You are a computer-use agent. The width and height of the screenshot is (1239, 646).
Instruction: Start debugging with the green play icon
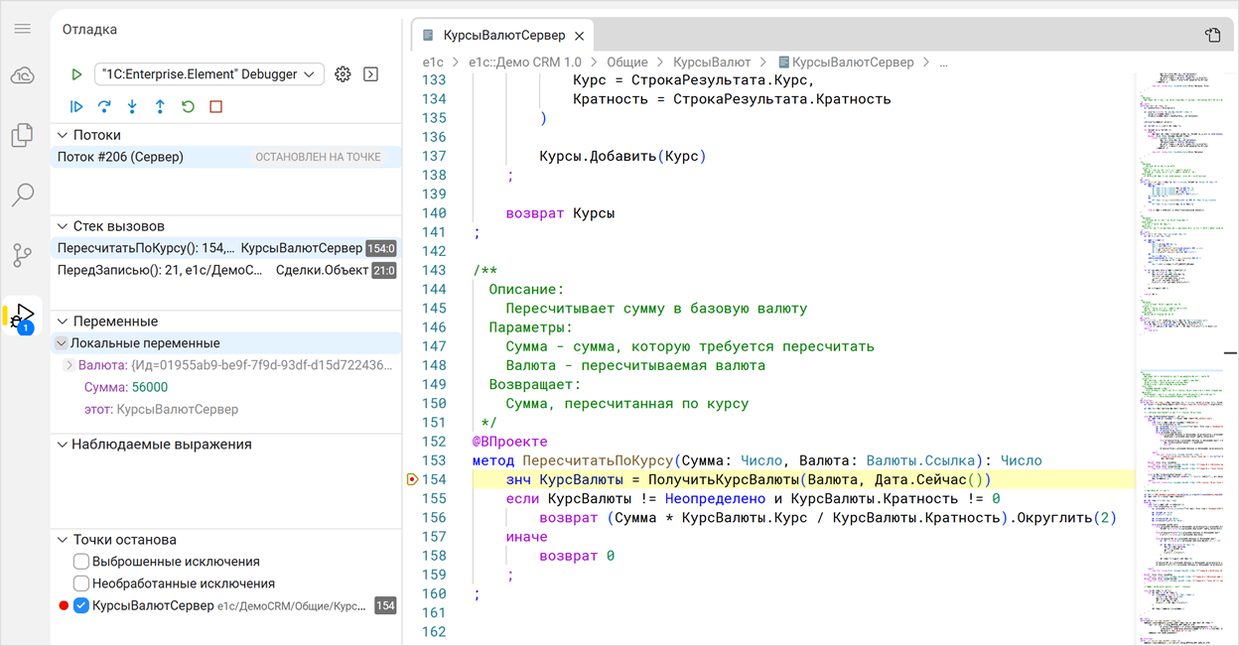(76, 74)
